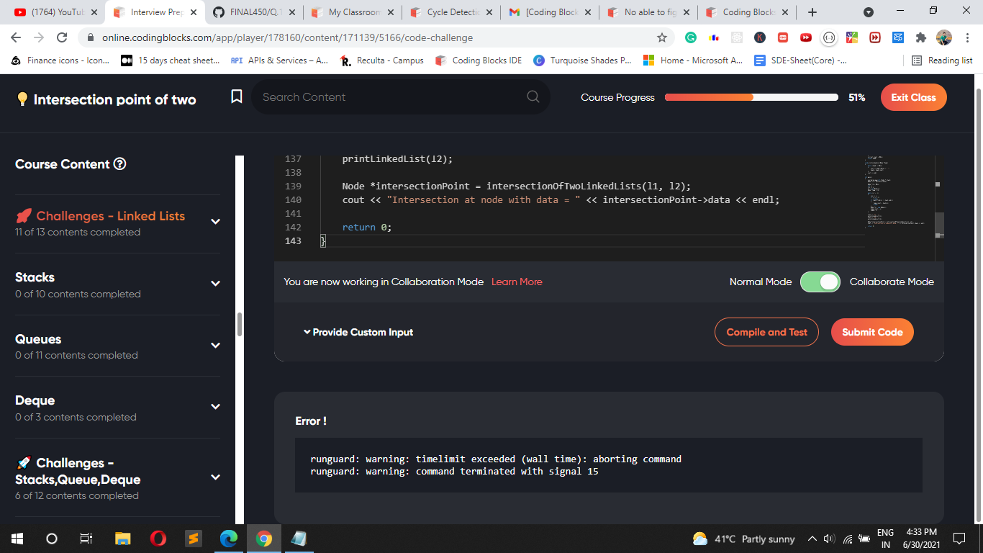The image size is (983, 553).
Task: Open the Grammarly extension icon
Action: click(690, 37)
